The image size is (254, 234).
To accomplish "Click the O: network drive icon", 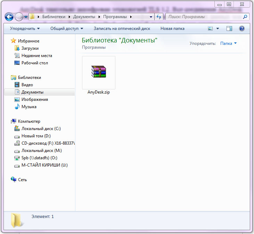I will [17, 158].
